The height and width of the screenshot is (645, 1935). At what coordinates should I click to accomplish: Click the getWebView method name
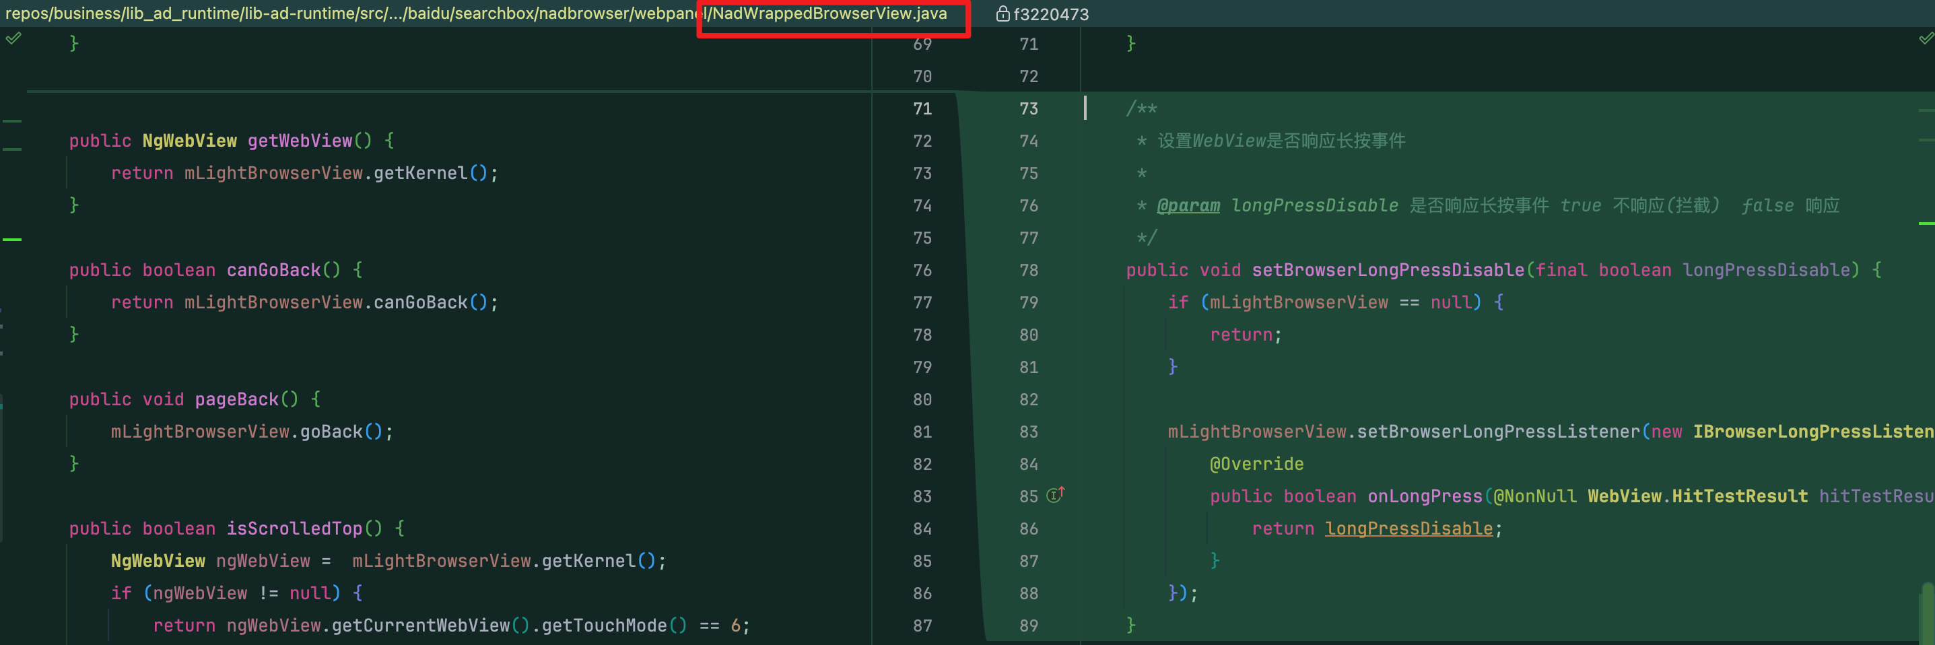[300, 141]
